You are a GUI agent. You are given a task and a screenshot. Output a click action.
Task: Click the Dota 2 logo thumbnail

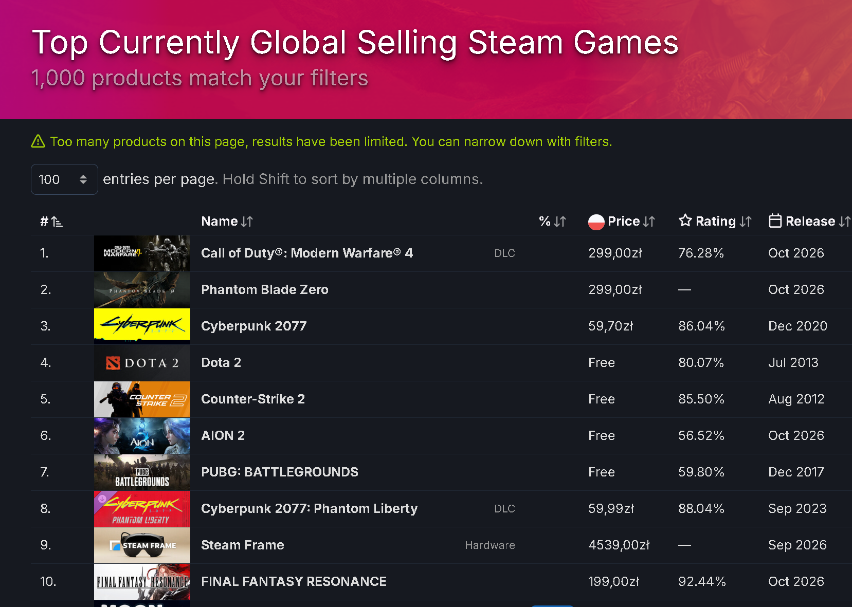[142, 363]
